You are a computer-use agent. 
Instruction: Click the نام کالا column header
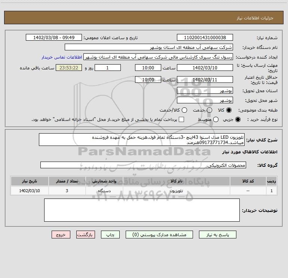point(176,181)
